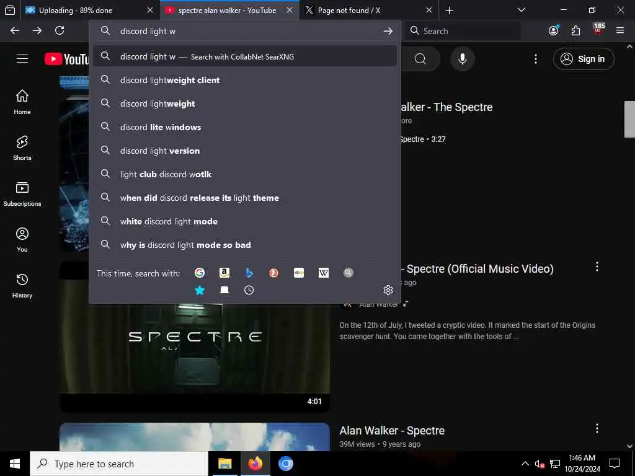Viewport: 635px width, 476px height.
Task: Switch to Page not found / X tab
Action: (x=370, y=11)
